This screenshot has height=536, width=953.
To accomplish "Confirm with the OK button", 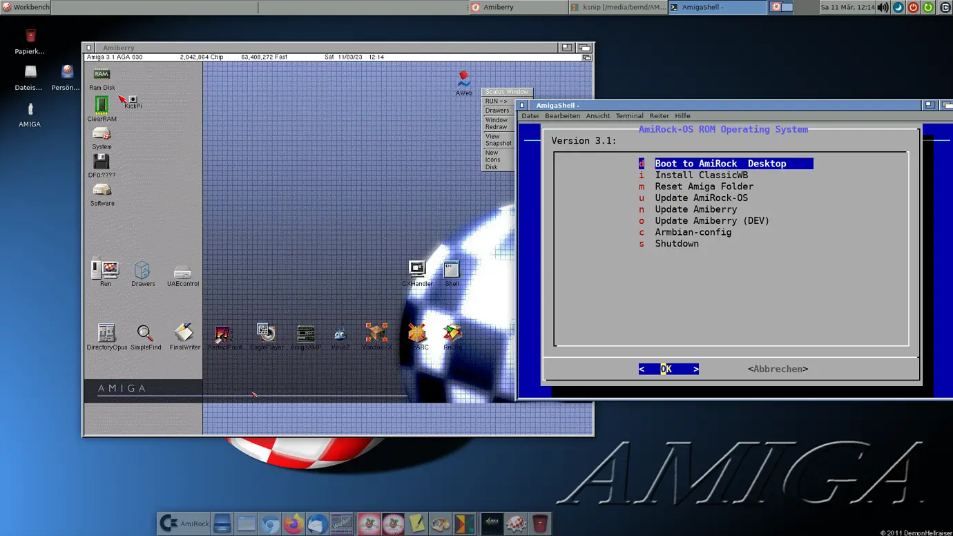I will (x=668, y=369).
